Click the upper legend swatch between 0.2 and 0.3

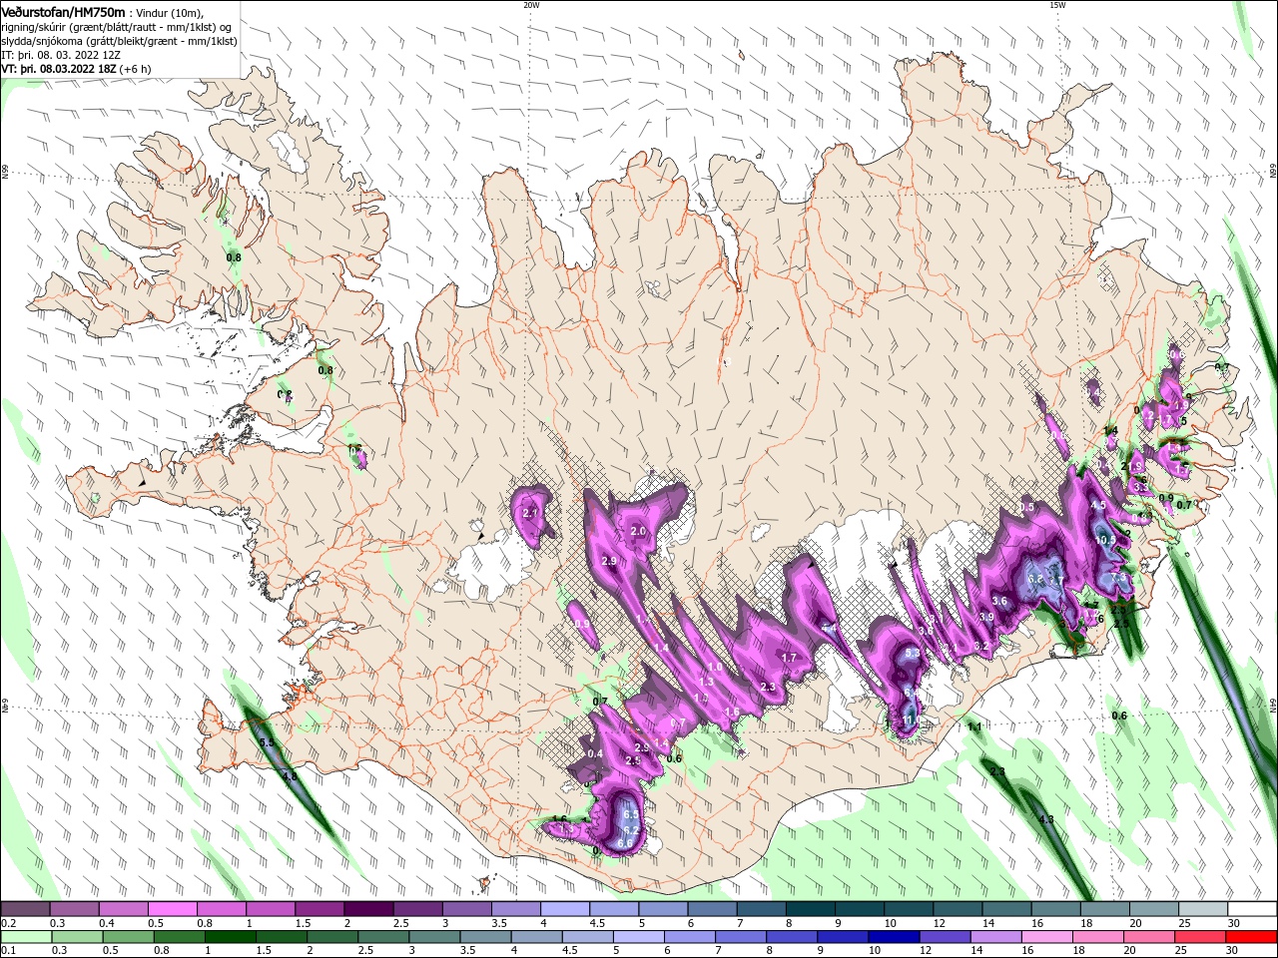[x=25, y=908]
